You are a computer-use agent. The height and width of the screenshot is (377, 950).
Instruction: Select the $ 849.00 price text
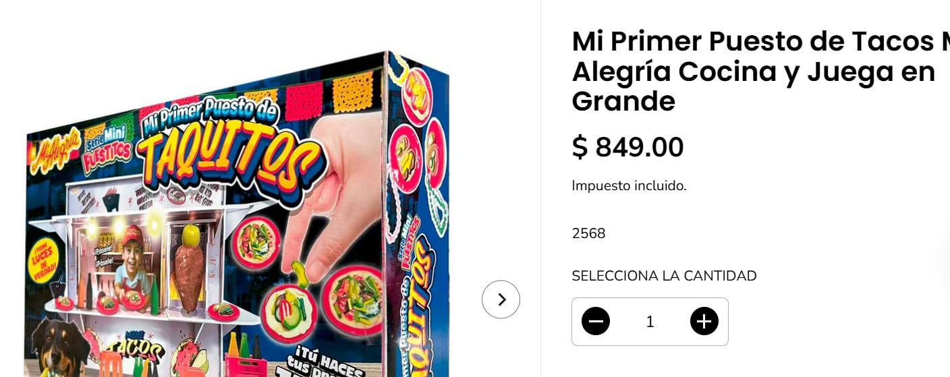[x=627, y=147]
